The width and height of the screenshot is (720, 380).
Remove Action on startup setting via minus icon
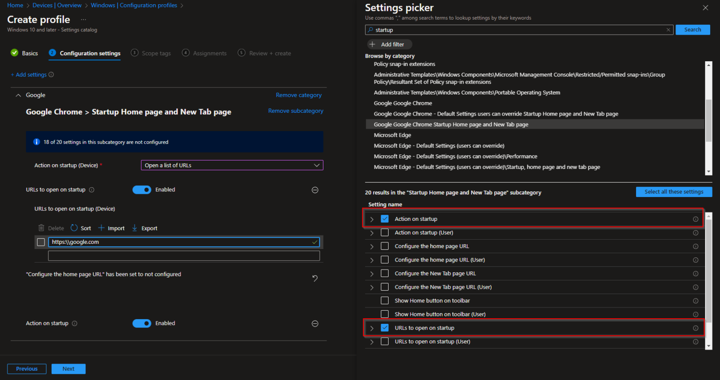click(x=315, y=323)
